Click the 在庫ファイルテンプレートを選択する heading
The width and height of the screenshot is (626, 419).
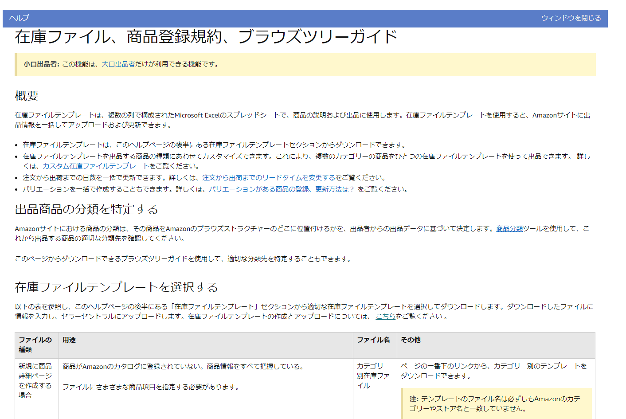[x=116, y=287]
